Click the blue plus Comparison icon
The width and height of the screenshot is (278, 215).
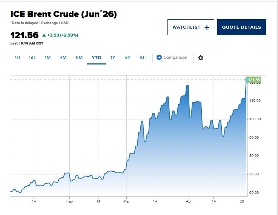pyautogui.click(x=159, y=57)
